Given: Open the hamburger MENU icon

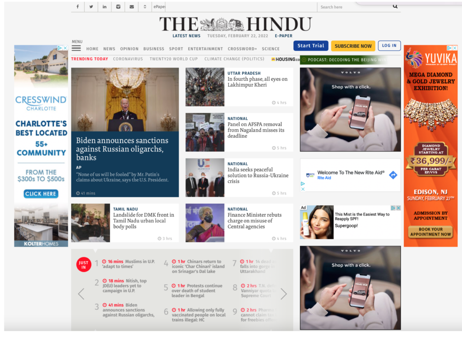Looking at the screenshot, I should (76, 48).
